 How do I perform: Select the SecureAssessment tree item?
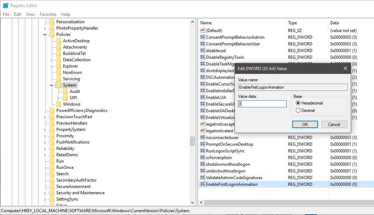click(73, 186)
